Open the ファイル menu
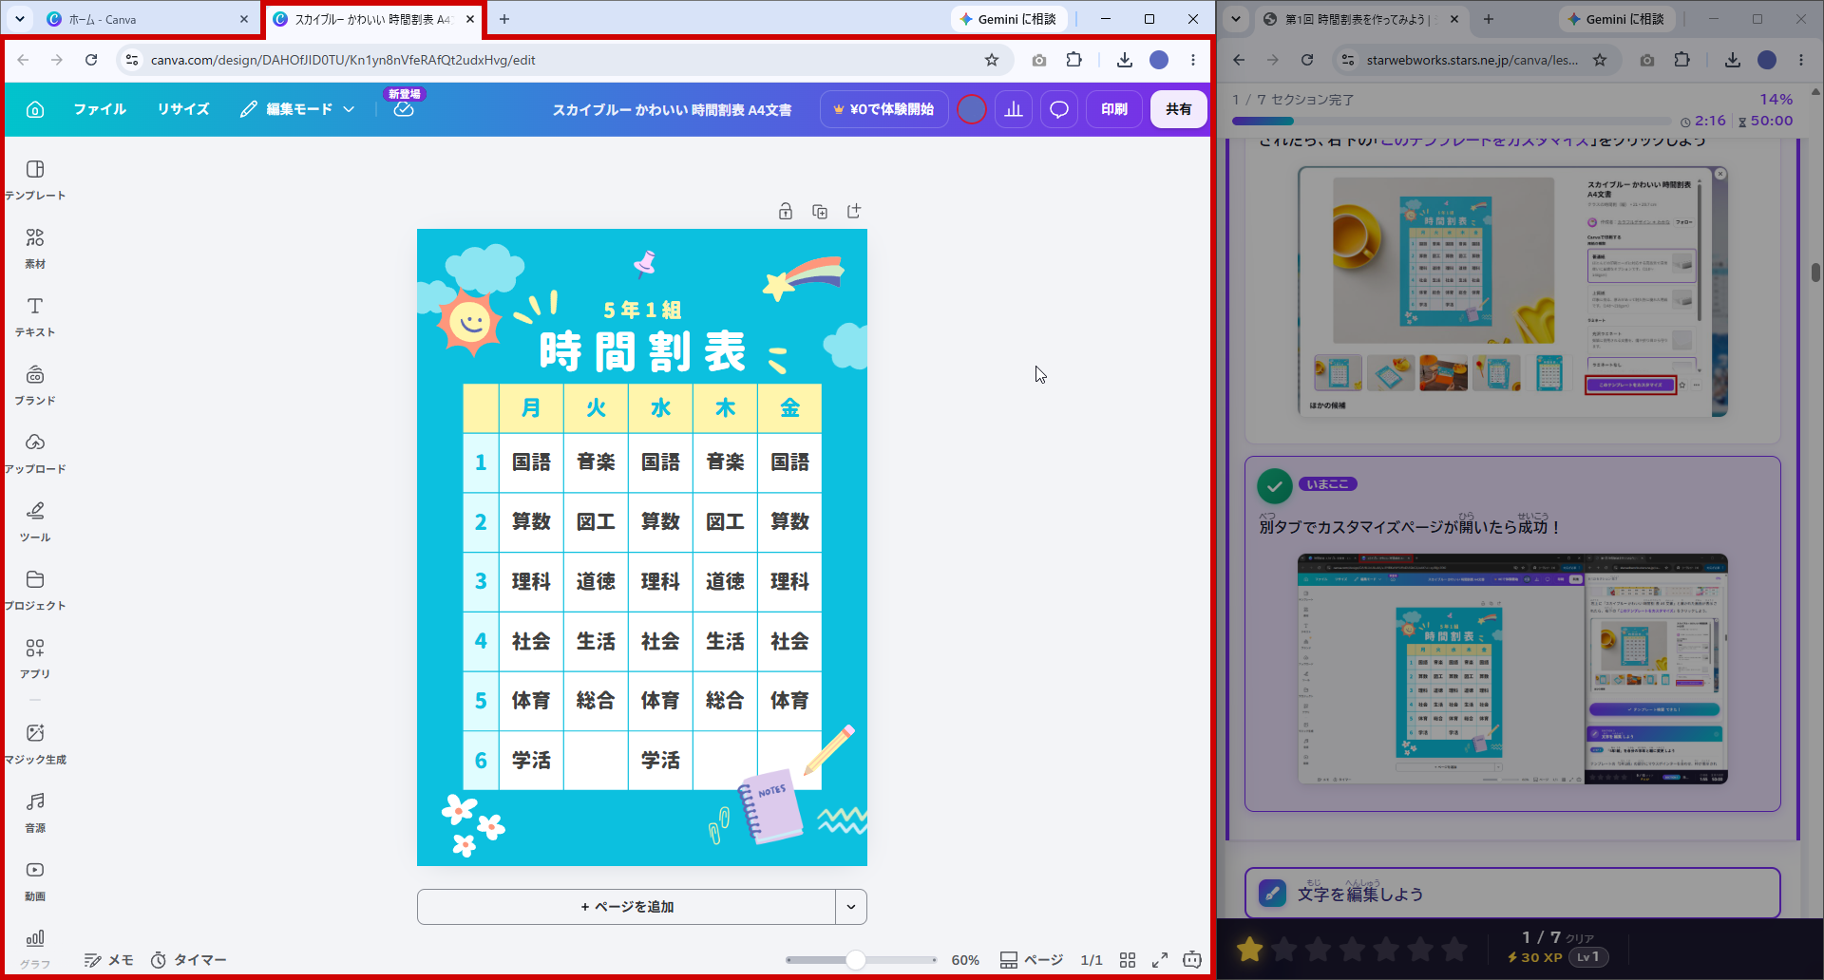 [x=100, y=109]
